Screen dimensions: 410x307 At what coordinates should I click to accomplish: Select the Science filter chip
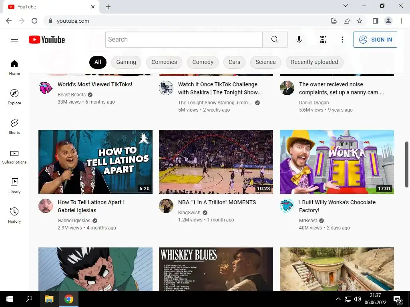click(x=265, y=62)
